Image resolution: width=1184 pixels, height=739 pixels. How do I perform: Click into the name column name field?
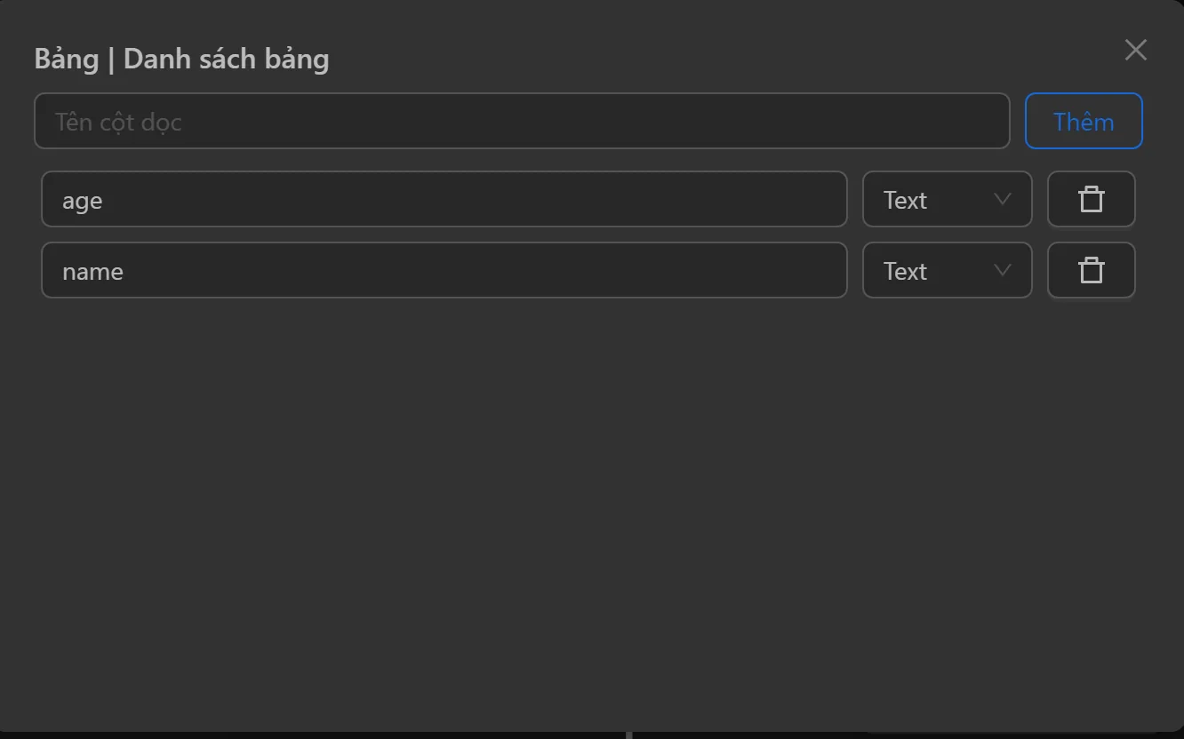tap(444, 271)
